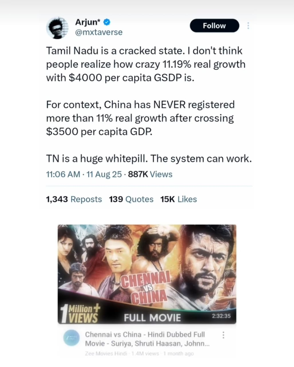This screenshot has width=294, height=367.
Task: Show the 1,343 Reposts list
Action: [x=74, y=199]
